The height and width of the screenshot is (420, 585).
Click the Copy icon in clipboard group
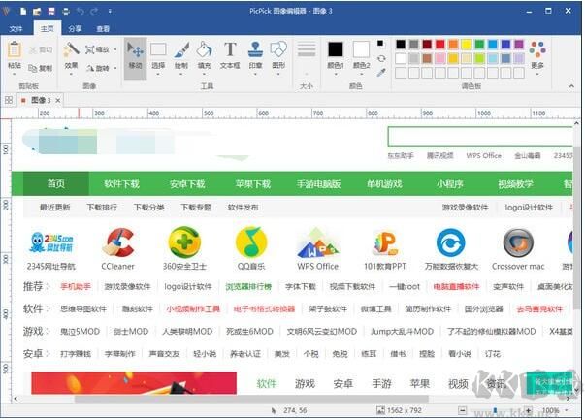tap(33, 68)
